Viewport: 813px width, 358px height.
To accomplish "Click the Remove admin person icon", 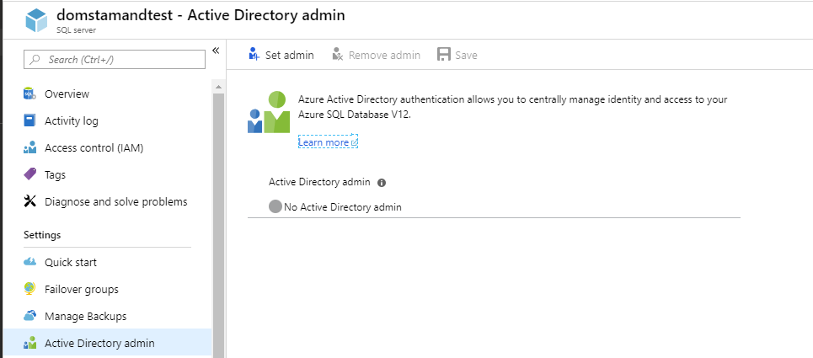I will (x=338, y=54).
